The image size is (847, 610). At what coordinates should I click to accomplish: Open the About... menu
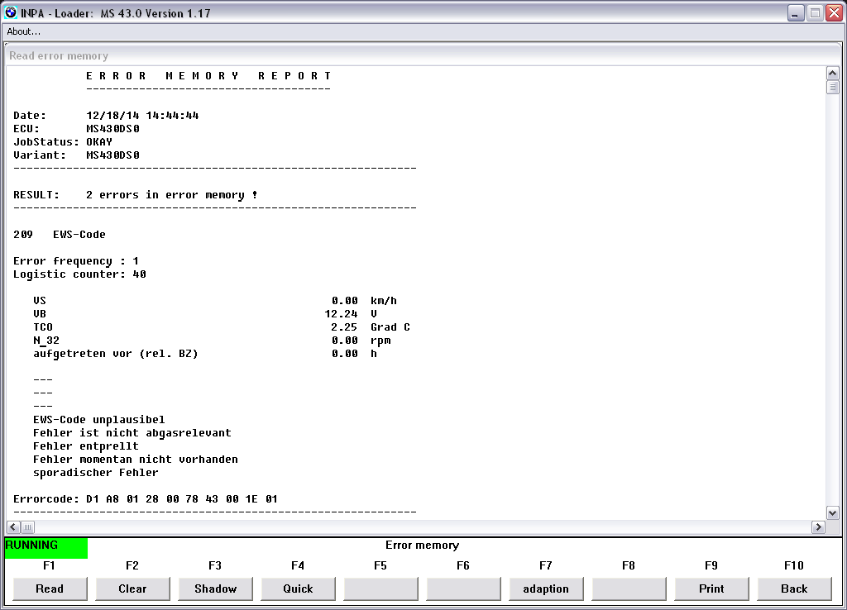pyautogui.click(x=24, y=31)
